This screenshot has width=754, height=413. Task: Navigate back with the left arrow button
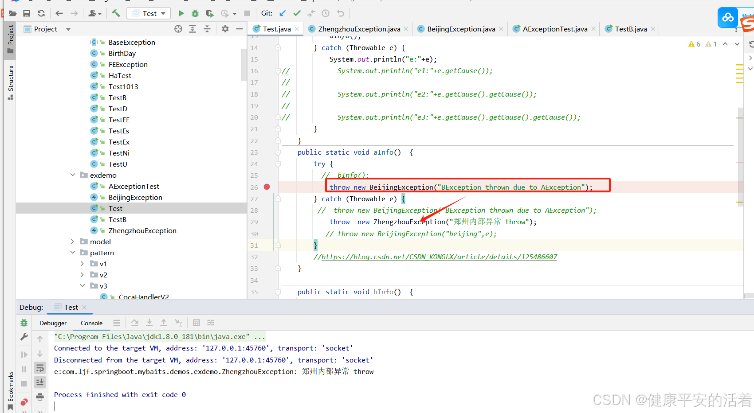click(x=59, y=13)
